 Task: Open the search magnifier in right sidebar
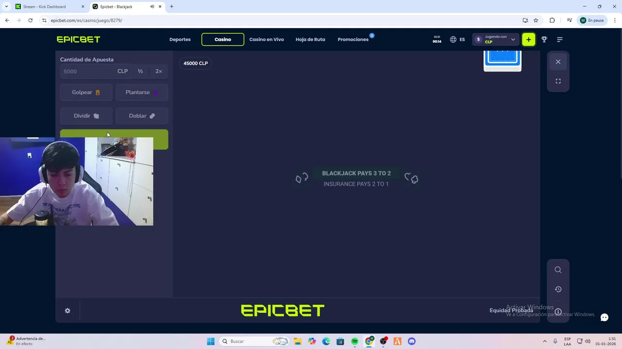point(558,270)
